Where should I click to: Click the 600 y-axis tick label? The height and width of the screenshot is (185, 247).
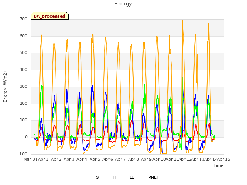pyautogui.click(x=24, y=36)
